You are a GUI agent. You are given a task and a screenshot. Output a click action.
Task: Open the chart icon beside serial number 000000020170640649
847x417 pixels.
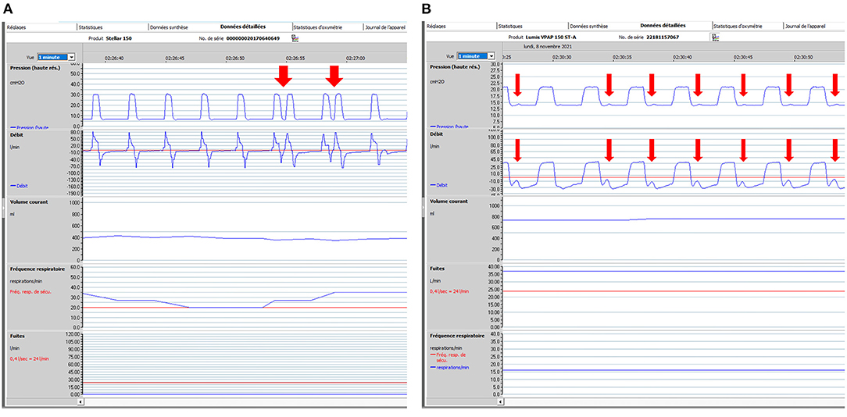pos(295,37)
